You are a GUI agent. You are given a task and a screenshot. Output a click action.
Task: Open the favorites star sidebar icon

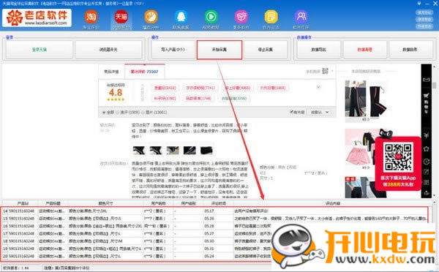point(426,149)
